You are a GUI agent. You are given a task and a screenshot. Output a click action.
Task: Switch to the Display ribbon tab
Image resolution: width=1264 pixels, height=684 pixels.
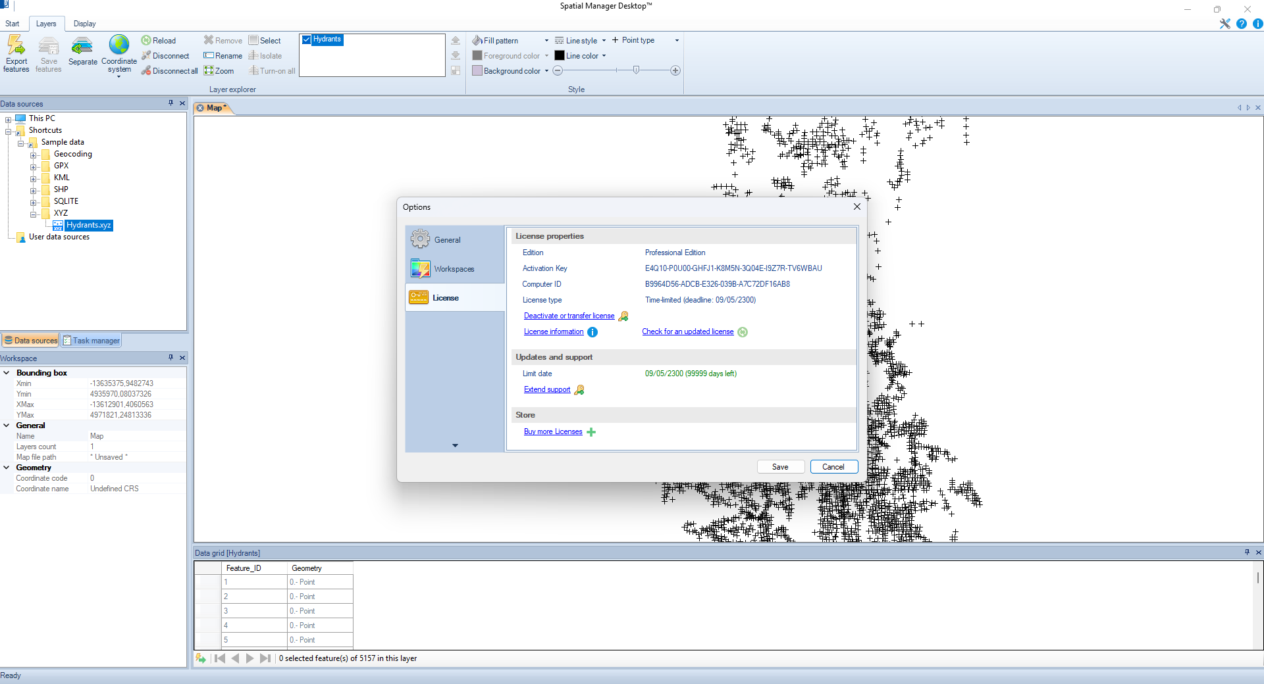[84, 24]
